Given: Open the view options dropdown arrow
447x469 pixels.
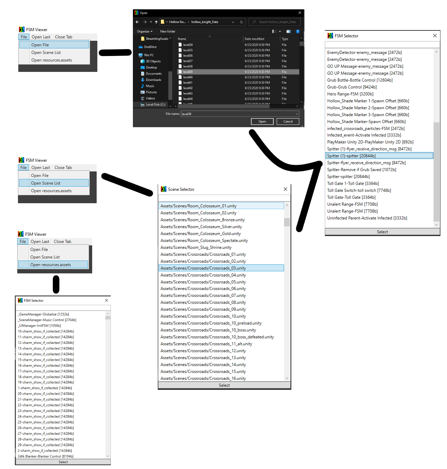Looking at the screenshot, I should (280, 31).
